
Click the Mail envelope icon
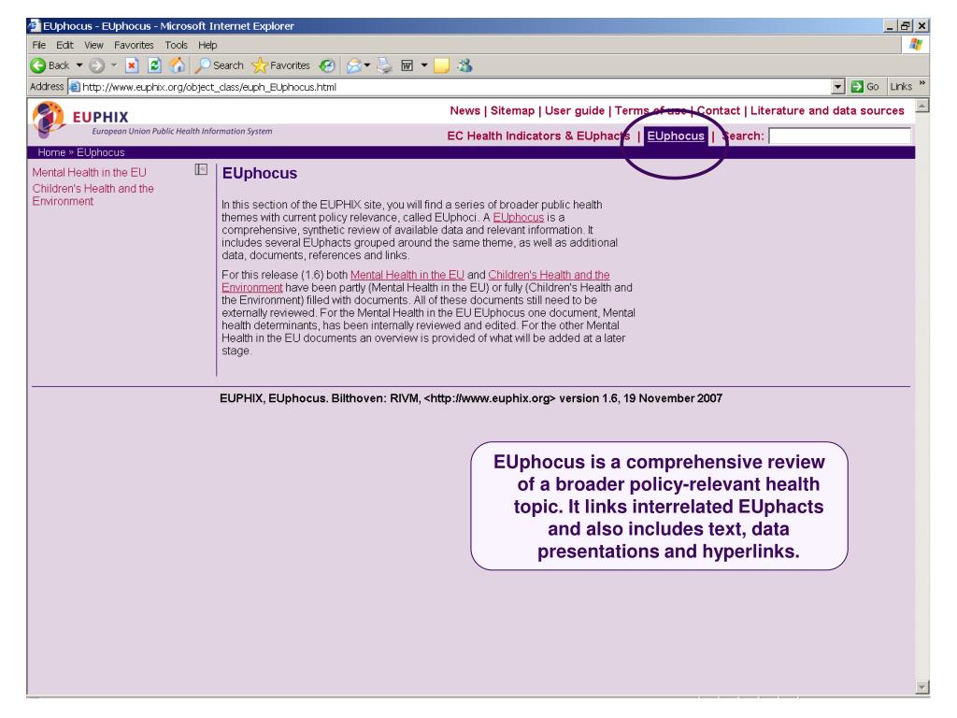point(354,65)
